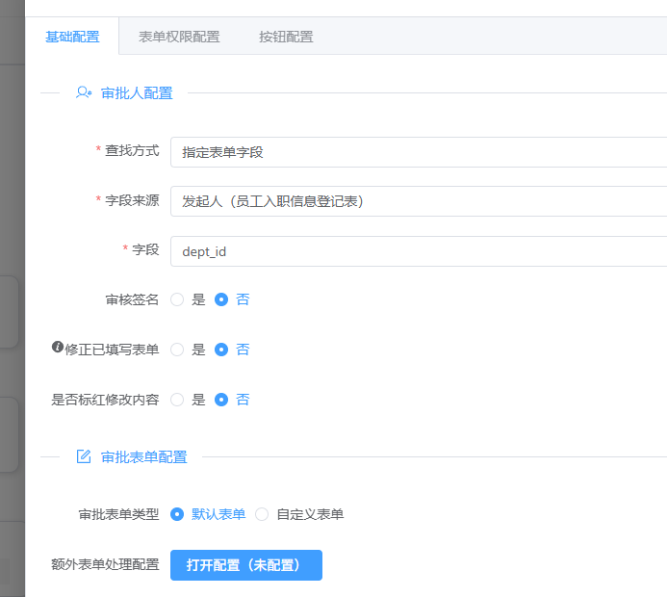This screenshot has width=667, height=597.
Task: Select the 基础配置 tab
Action: tap(72, 37)
